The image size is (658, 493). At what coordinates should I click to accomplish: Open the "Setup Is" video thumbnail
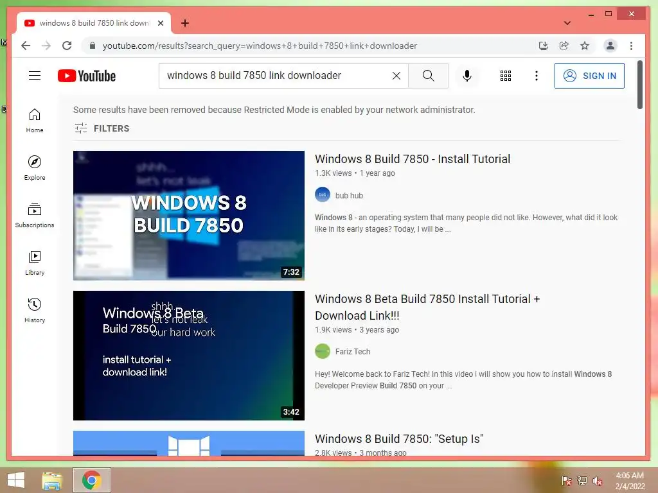[x=189, y=443]
